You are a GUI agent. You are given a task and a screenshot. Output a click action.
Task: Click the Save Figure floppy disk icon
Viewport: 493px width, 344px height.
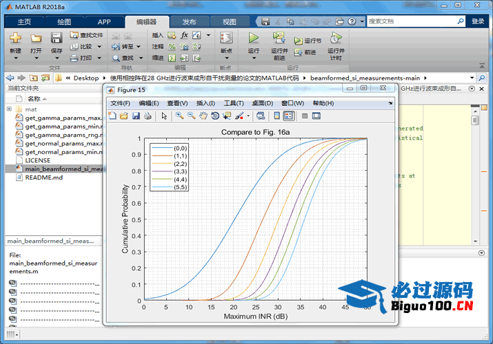click(x=136, y=116)
